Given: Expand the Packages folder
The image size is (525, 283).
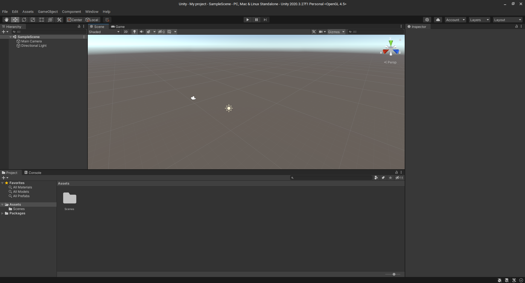Looking at the screenshot, I should tap(2, 213).
